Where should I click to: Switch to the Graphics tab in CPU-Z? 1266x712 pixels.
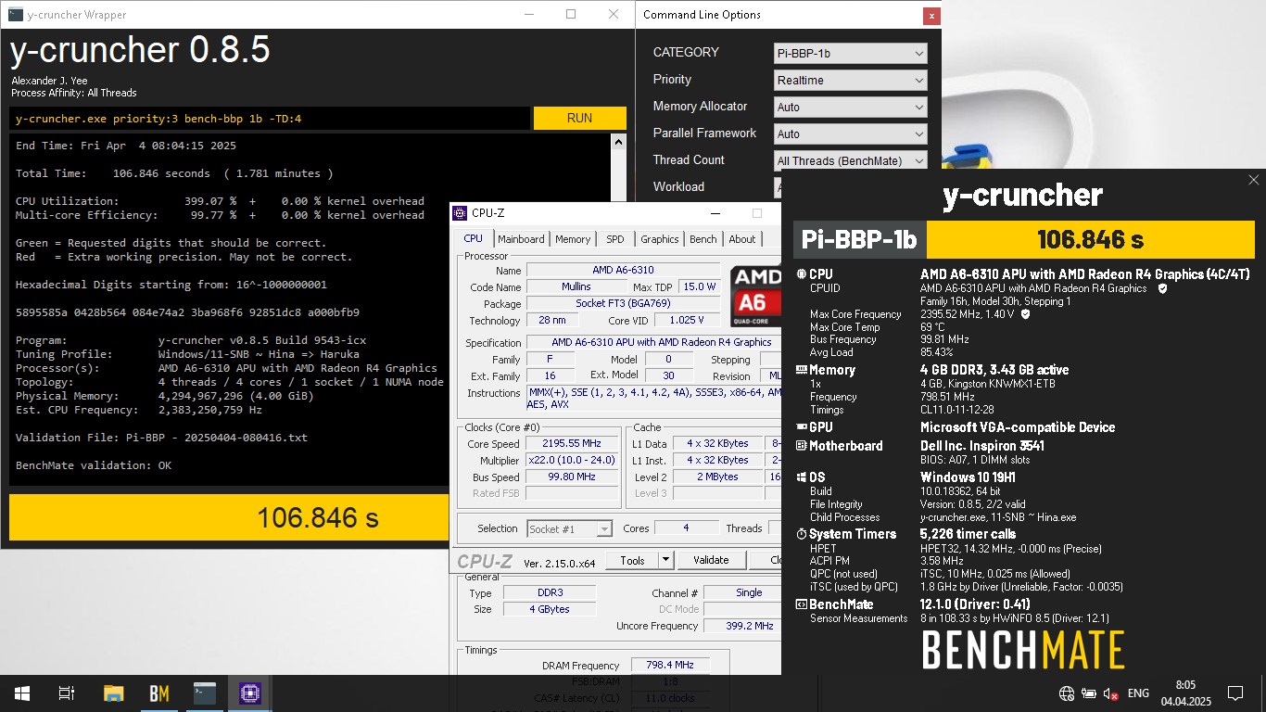(659, 239)
